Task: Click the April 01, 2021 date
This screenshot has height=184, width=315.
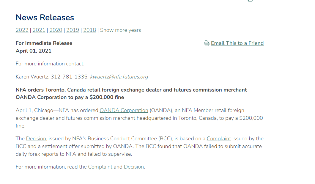Action: click(x=34, y=51)
